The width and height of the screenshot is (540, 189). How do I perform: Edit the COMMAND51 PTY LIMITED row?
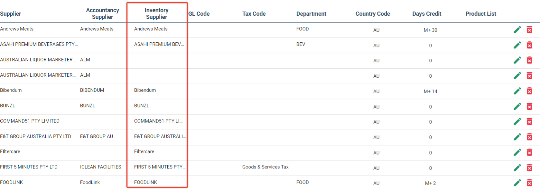click(x=517, y=122)
